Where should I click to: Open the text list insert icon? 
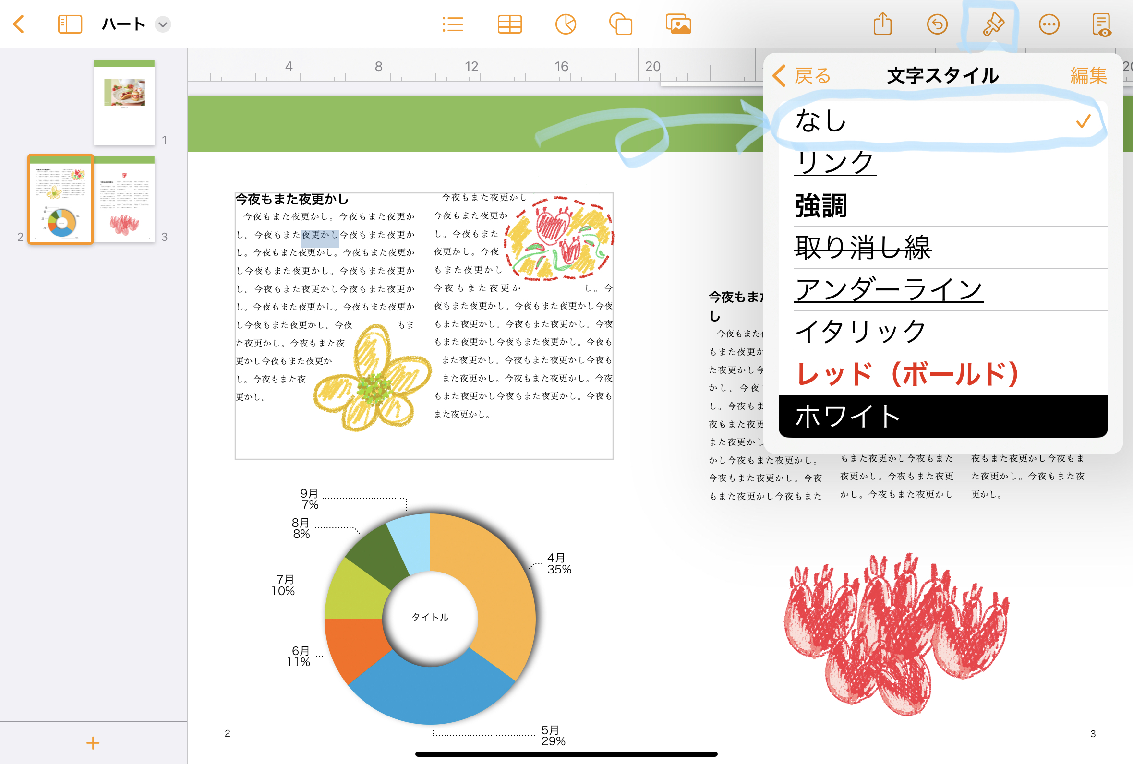tap(452, 24)
